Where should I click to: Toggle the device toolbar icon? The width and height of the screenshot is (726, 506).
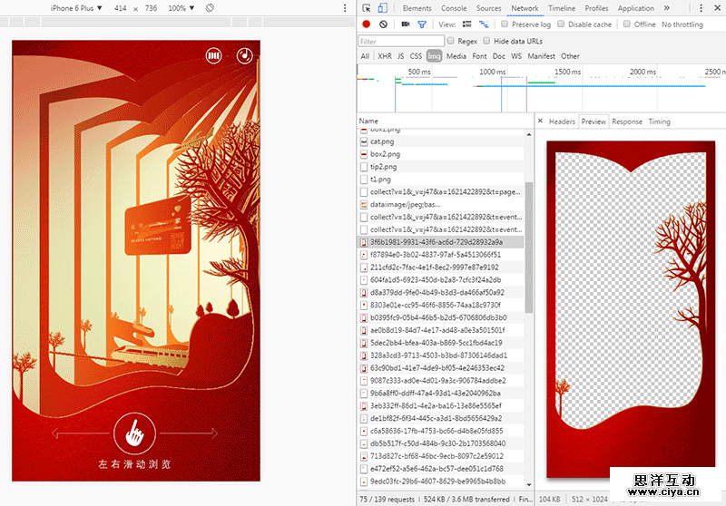pos(384,8)
